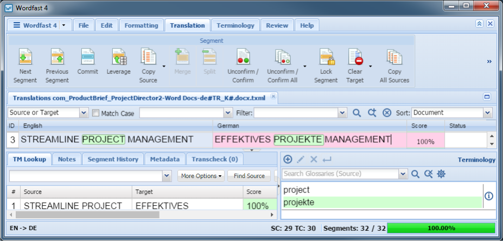Click the Clear Target icon
Viewport: 503px width, 241px height.
click(x=355, y=57)
